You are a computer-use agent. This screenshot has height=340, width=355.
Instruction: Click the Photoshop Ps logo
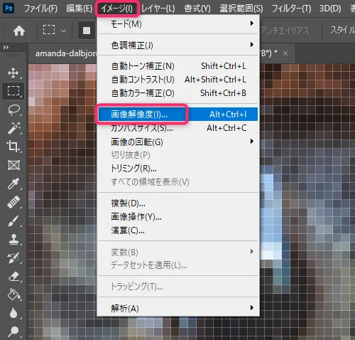point(9,9)
